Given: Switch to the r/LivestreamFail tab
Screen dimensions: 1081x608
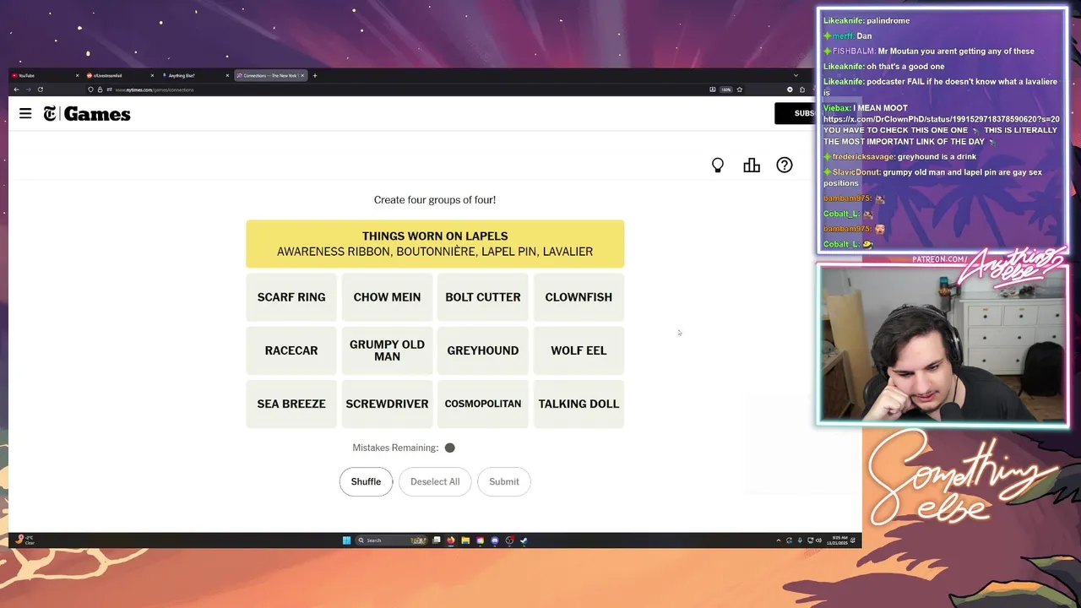Looking at the screenshot, I should tap(118, 76).
